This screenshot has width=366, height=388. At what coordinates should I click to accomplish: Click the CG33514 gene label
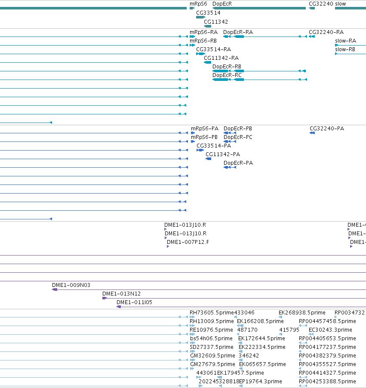(x=208, y=13)
